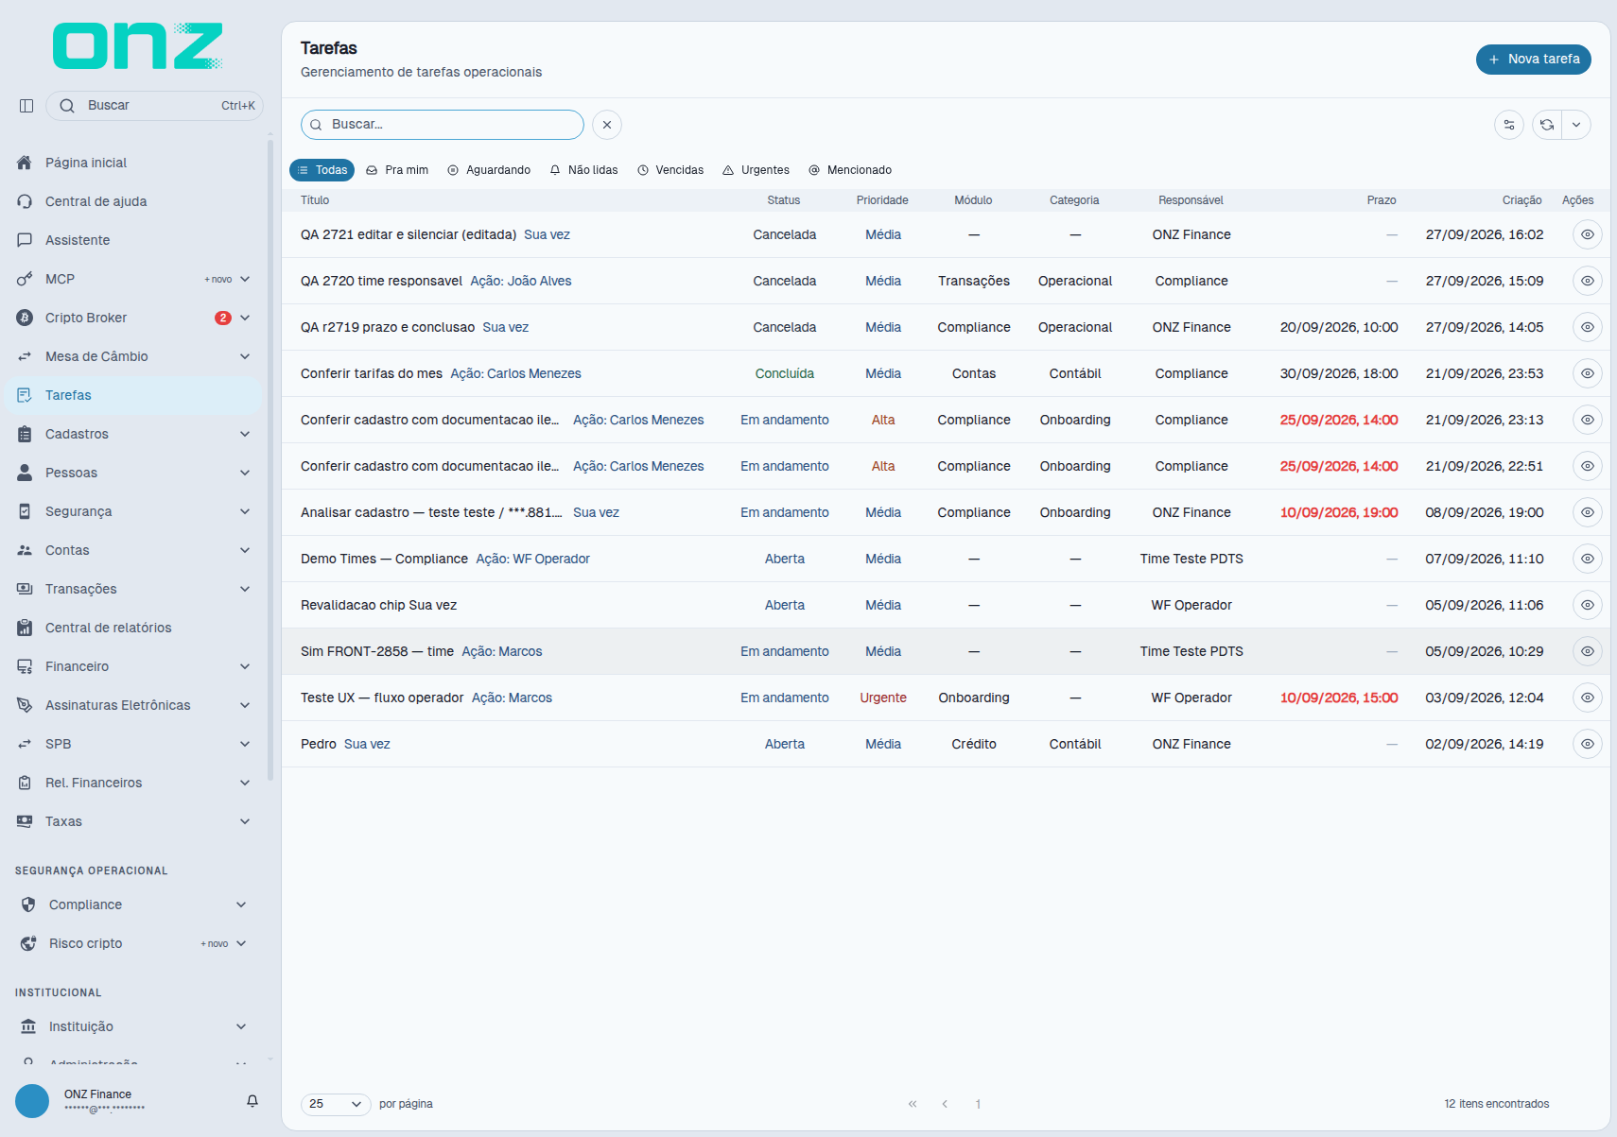Click the ONZ logo
Screen dimensions: 1617x1137
click(x=138, y=46)
